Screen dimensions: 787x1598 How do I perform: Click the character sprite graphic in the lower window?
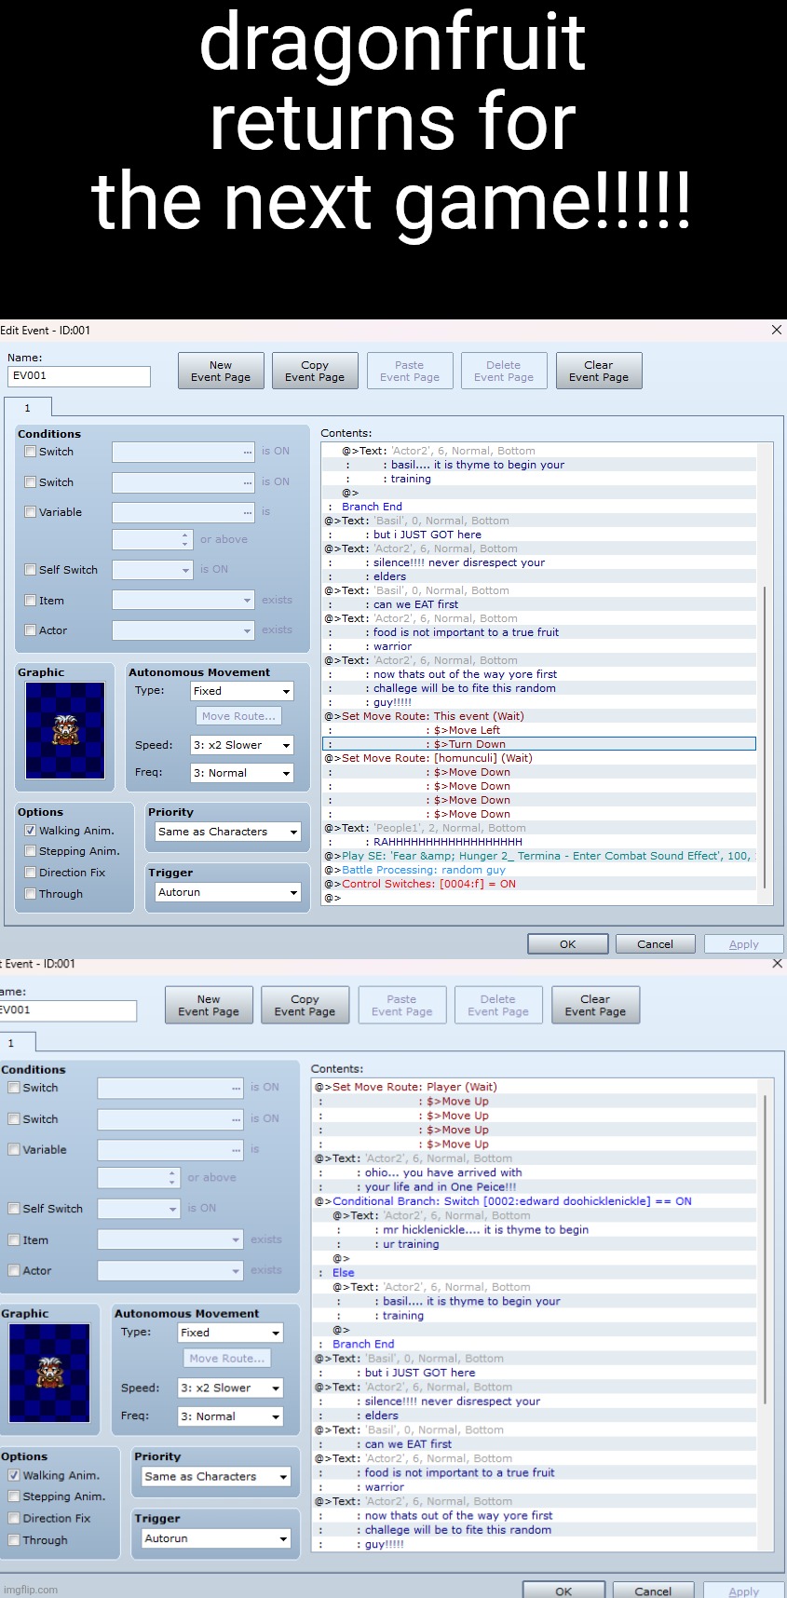tap(49, 1373)
